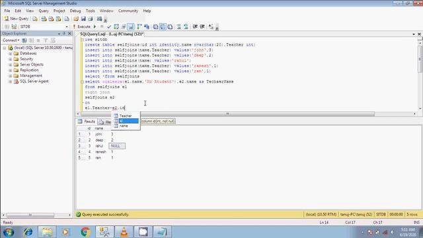Image resolution: width=423 pixels, height=238 pixels.
Task: Open Google Chrome from the taskbar
Action: pyautogui.click(x=85, y=232)
